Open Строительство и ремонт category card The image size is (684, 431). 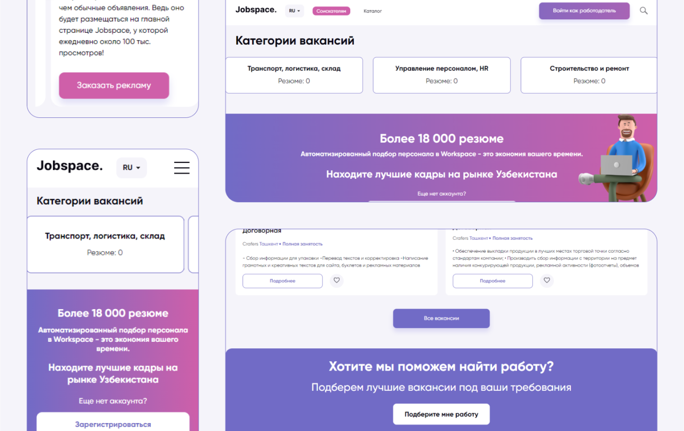(589, 75)
